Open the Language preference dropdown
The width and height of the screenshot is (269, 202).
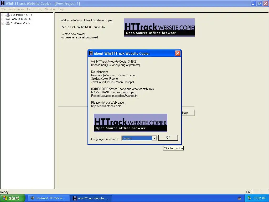coord(154,138)
